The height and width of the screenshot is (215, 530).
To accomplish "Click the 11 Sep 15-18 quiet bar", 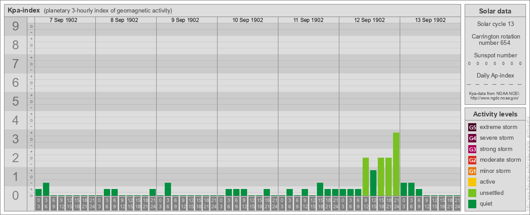I will tap(320, 189).
